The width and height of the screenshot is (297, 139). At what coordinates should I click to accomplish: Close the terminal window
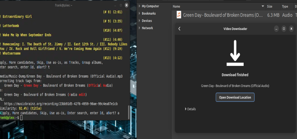[x=126, y=5]
